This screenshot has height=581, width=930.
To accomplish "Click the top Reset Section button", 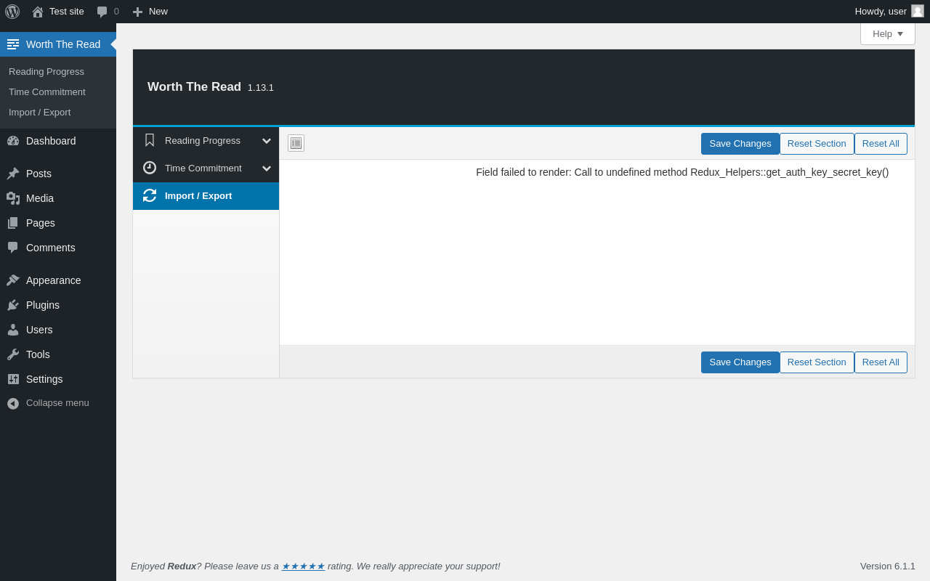I will click(817, 144).
